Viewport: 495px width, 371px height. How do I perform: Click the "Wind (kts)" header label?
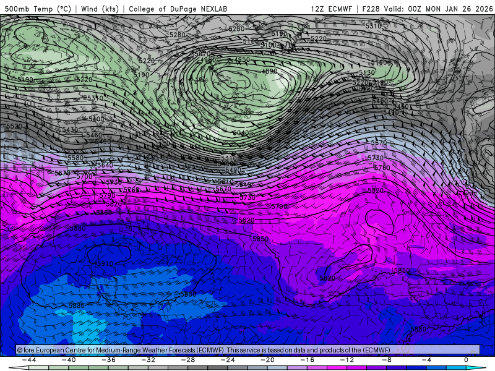[100, 9]
